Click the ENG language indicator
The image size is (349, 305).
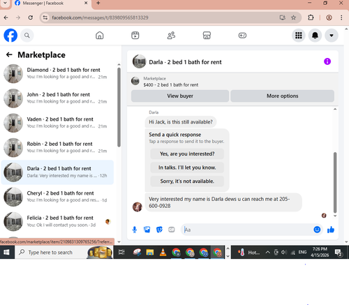(x=302, y=252)
